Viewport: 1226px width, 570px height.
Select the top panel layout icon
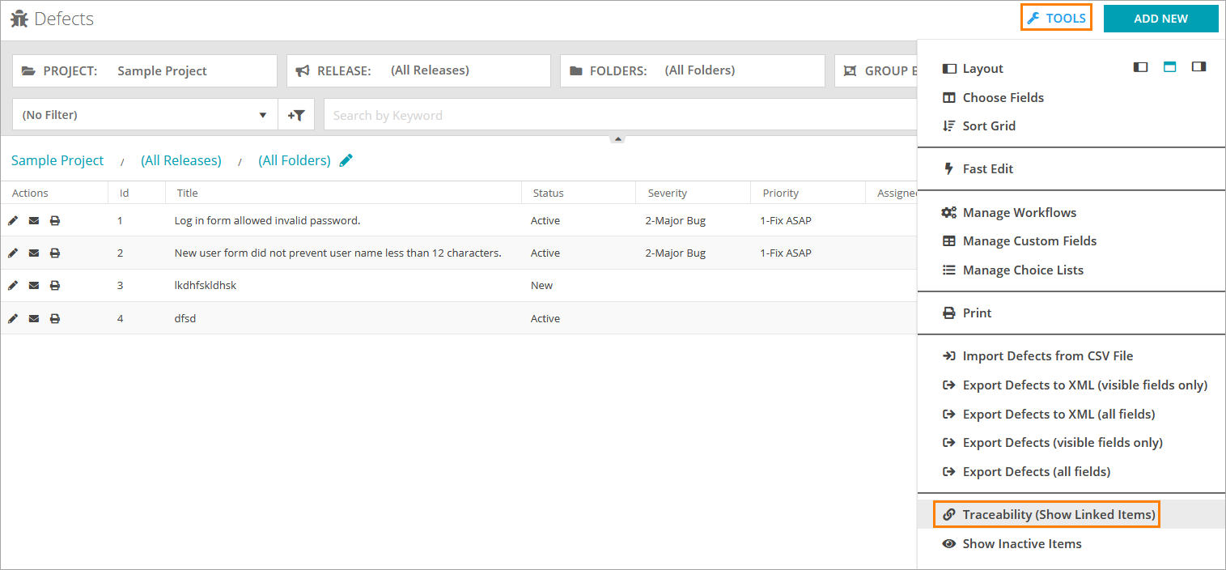tap(1169, 67)
